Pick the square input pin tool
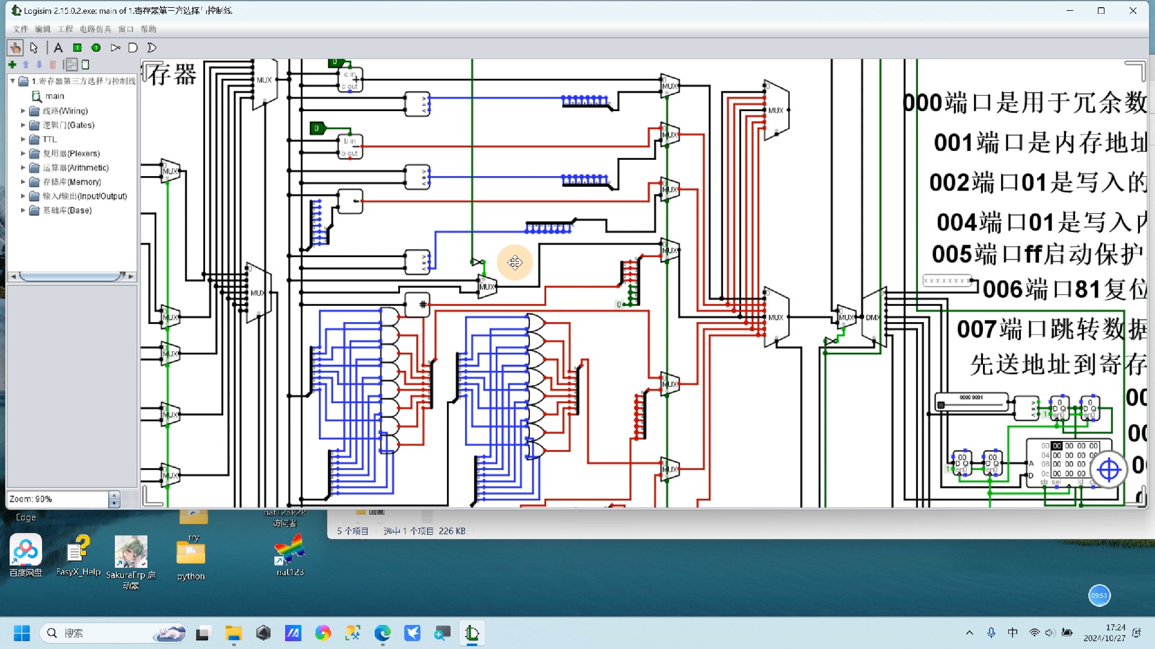The width and height of the screenshot is (1155, 649). coord(77,47)
